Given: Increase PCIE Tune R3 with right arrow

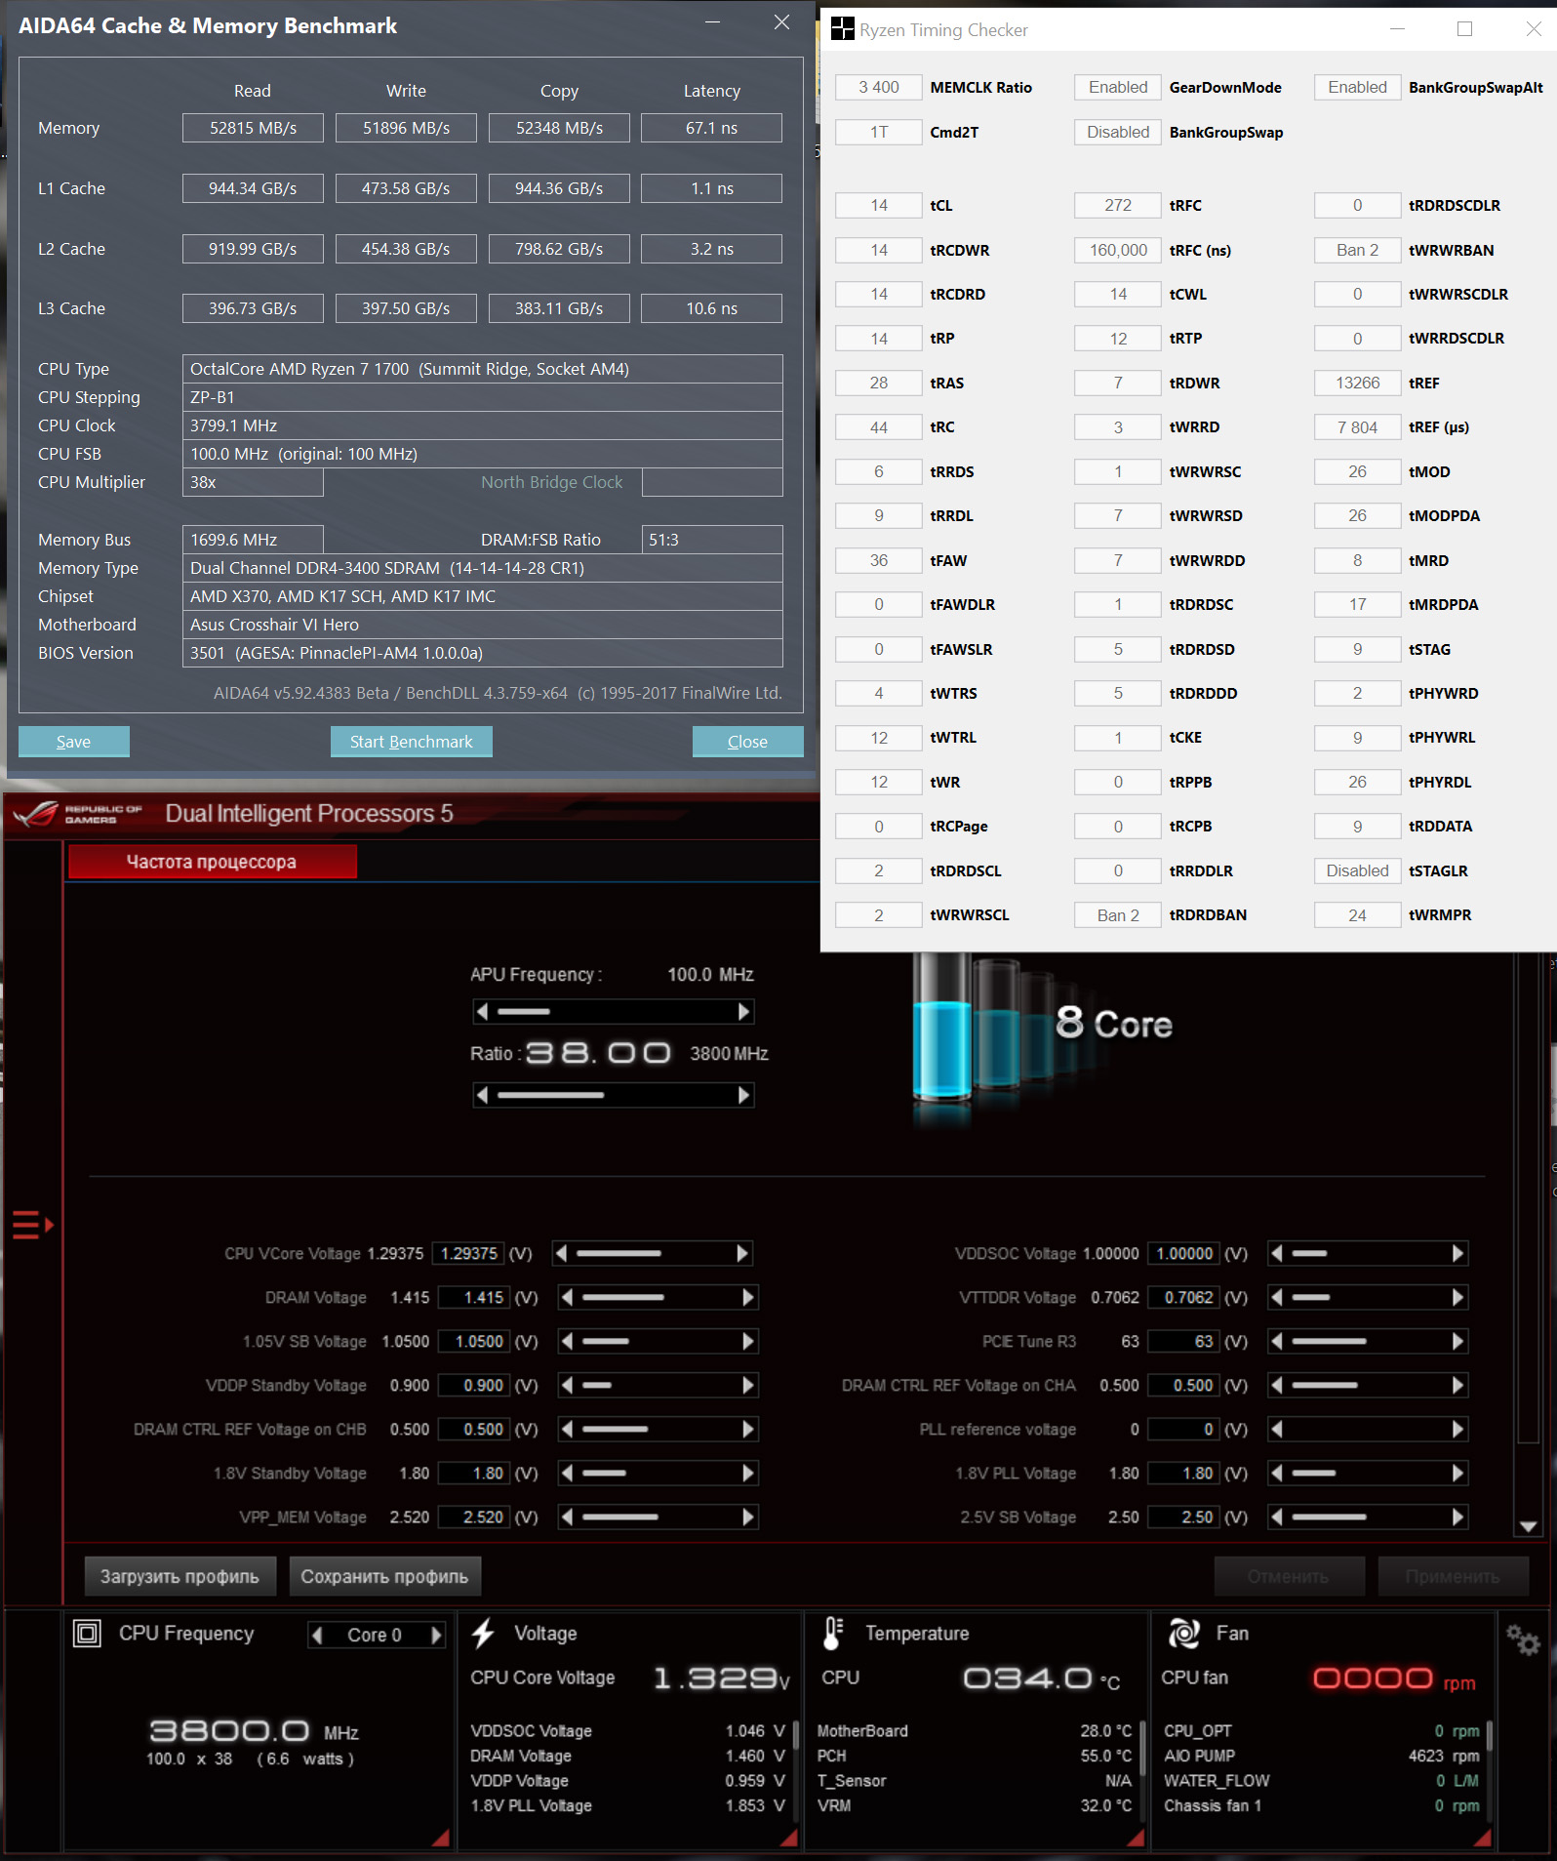Looking at the screenshot, I should pos(1457,1341).
